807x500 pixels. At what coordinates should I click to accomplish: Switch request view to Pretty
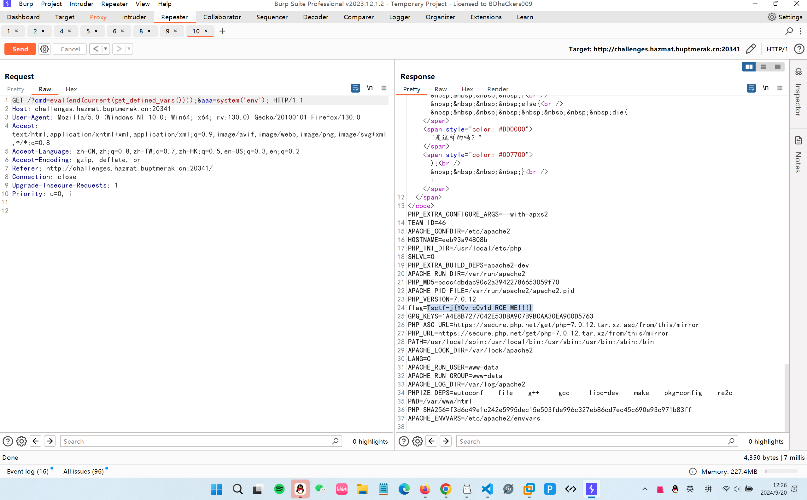pyautogui.click(x=15, y=89)
